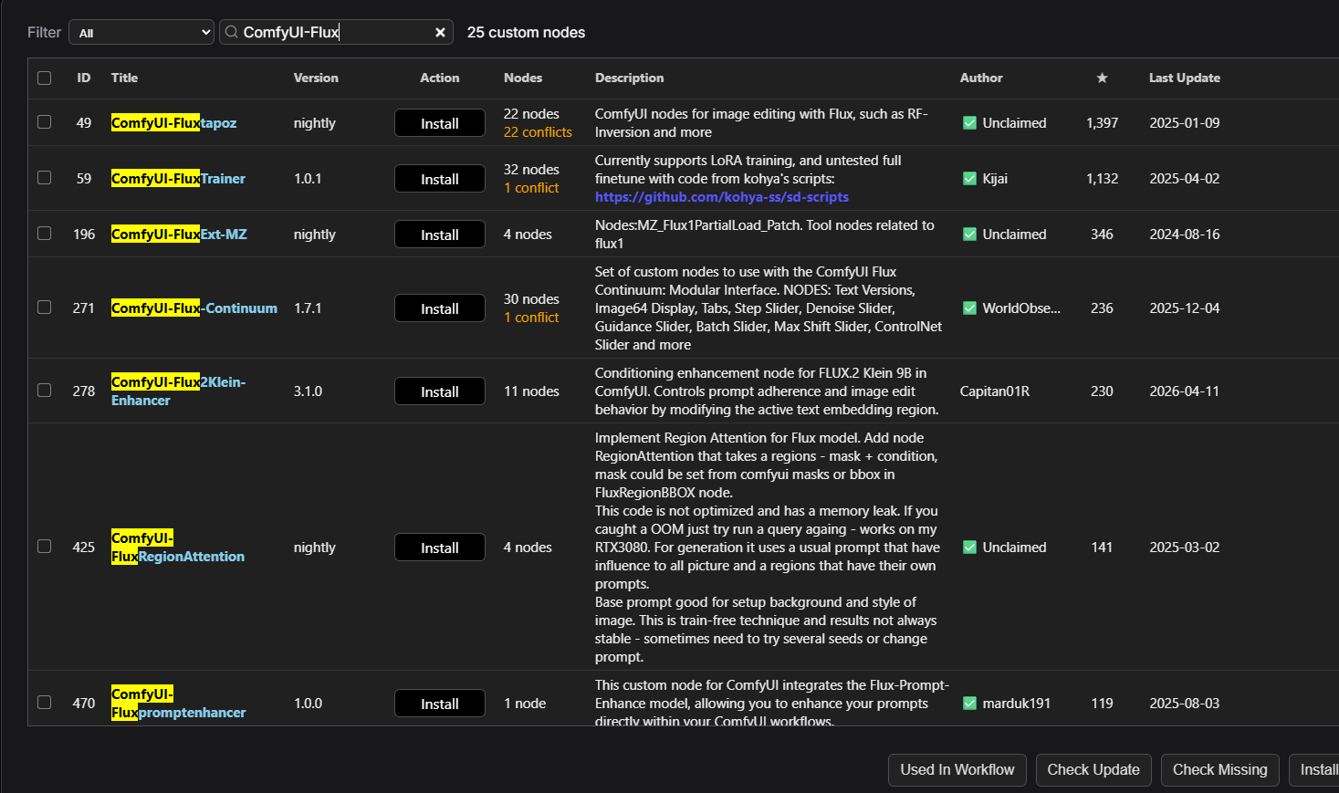Click the Check Update button
1339x793 pixels.
click(x=1093, y=770)
